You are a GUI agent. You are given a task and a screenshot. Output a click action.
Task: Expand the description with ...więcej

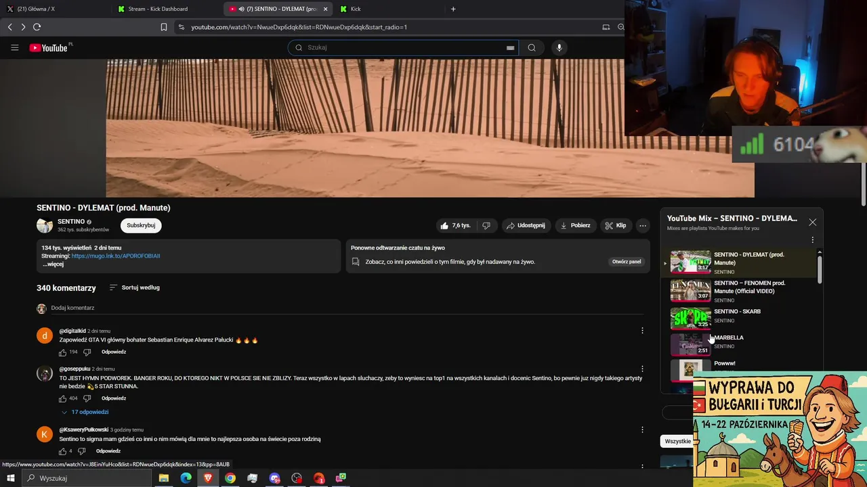coord(53,264)
